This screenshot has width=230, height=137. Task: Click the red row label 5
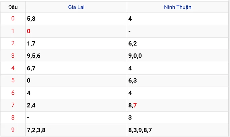pos(13,81)
